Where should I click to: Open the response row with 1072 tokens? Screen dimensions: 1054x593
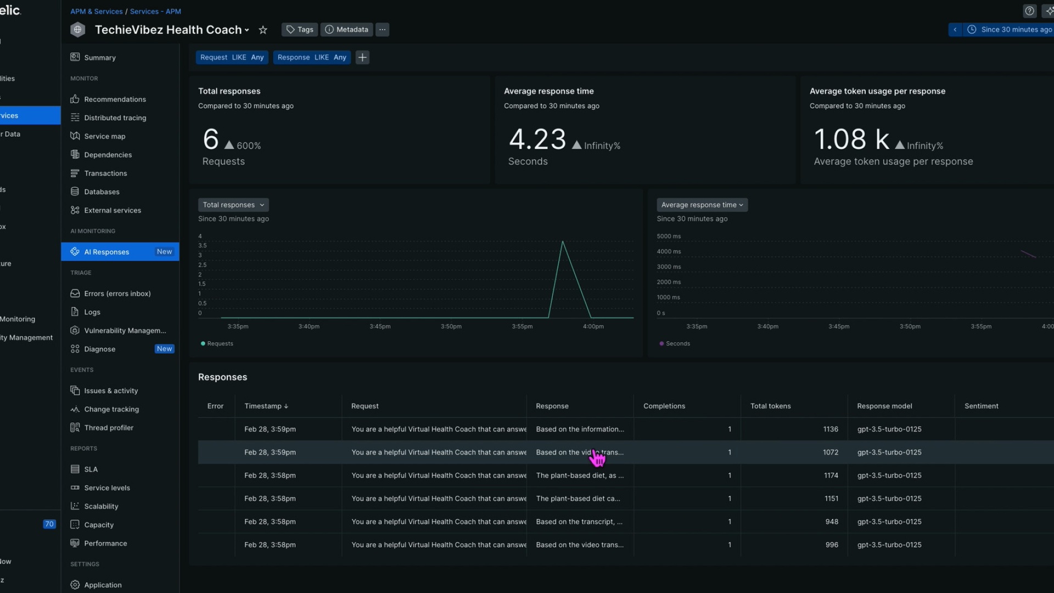[x=626, y=452]
